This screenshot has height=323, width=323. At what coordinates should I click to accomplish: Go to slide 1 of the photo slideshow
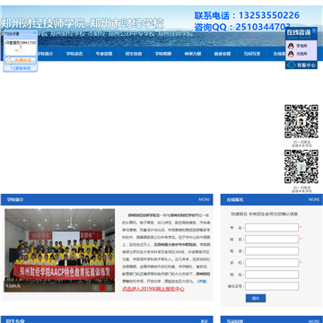click(95, 288)
